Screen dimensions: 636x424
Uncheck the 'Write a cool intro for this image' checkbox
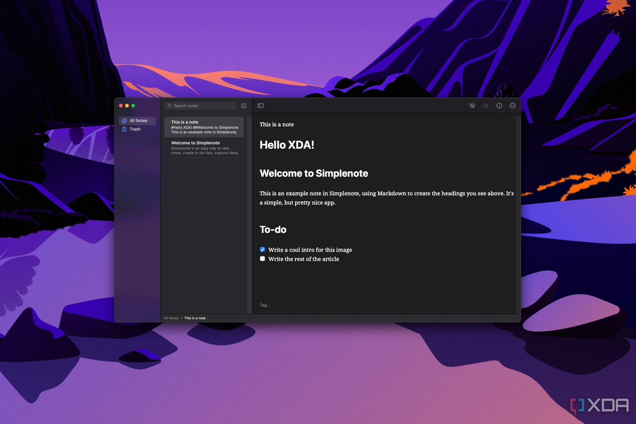262,249
